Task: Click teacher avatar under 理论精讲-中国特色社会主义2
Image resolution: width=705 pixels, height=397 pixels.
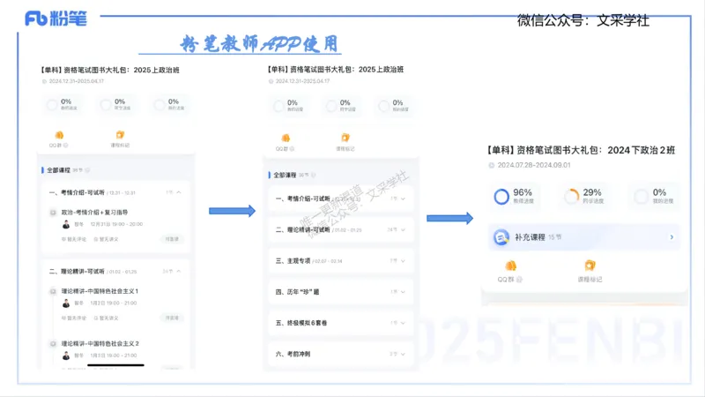Action: [x=66, y=356]
